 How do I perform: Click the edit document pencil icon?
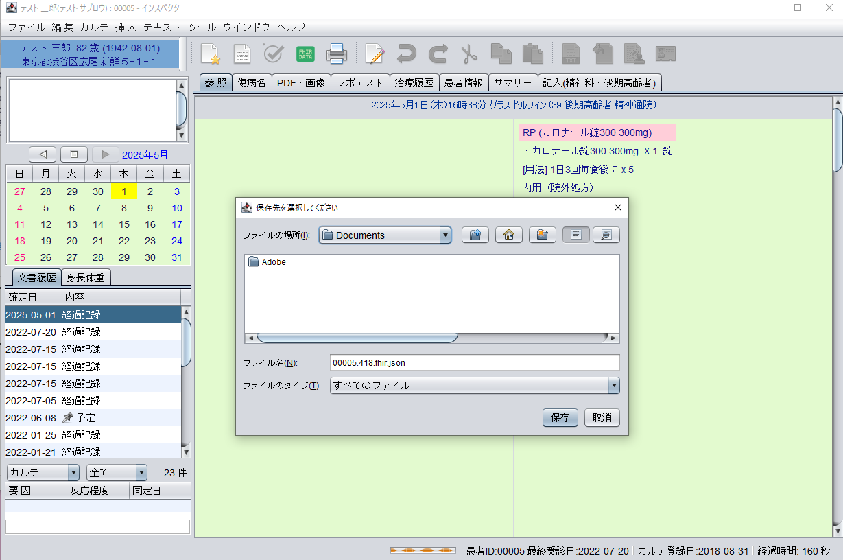coord(375,54)
